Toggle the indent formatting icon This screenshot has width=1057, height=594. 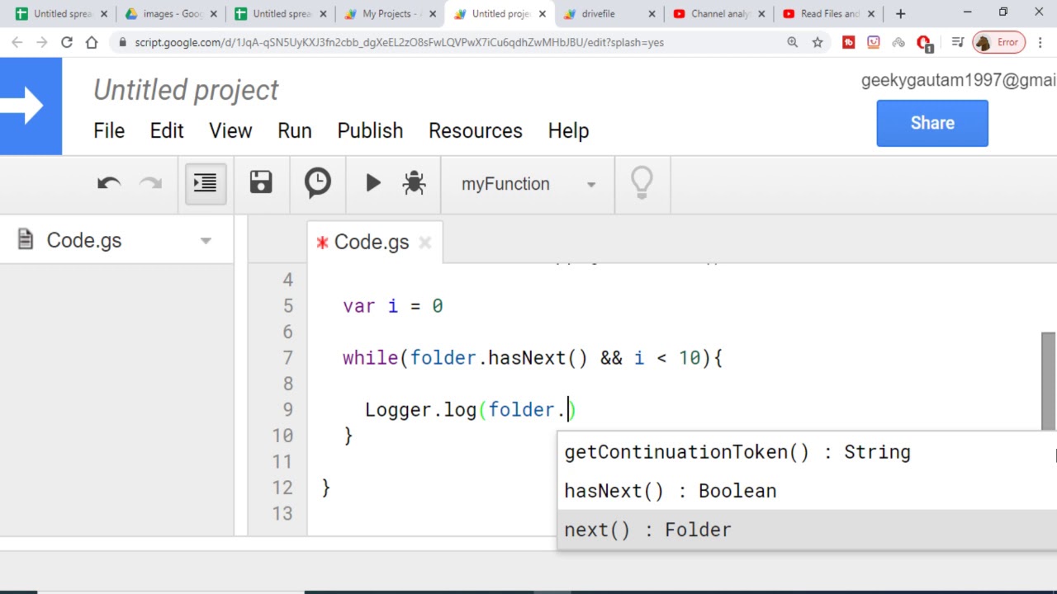[x=205, y=183]
